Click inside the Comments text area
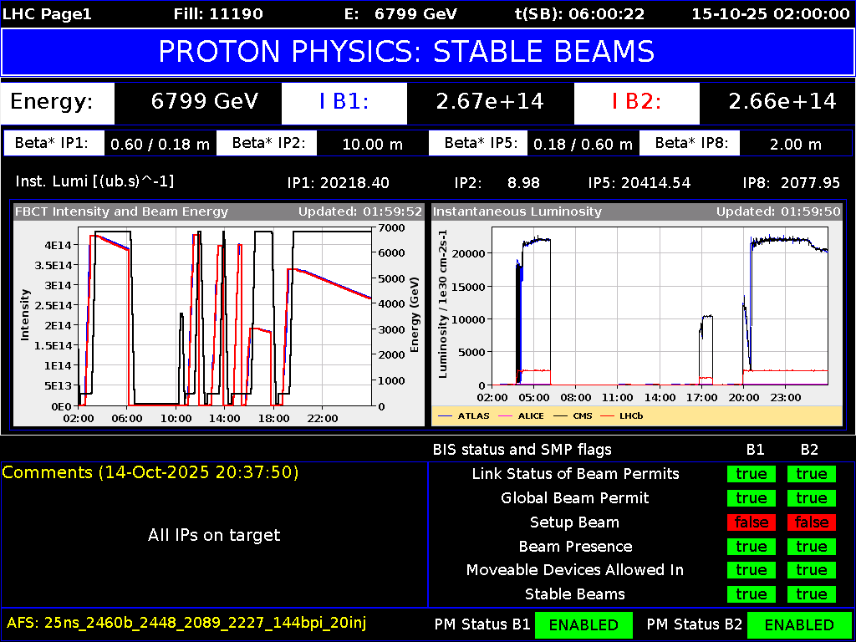856x642 pixels. 214,535
